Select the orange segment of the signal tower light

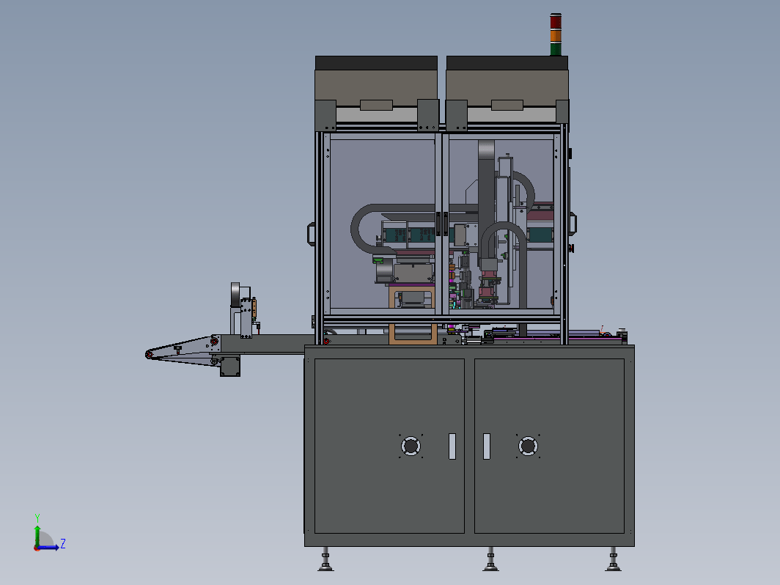[556, 36]
